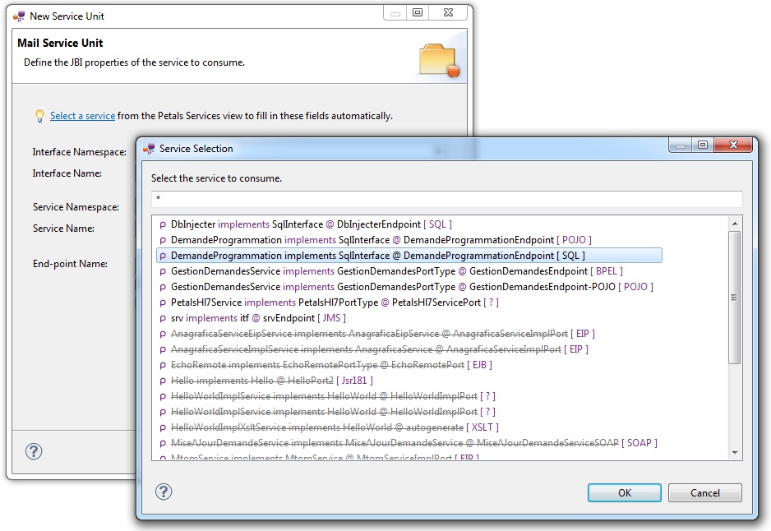Image resolution: width=771 pixels, height=531 pixels.
Task: Click the New Service Unit title bar icon
Action: (x=19, y=16)
